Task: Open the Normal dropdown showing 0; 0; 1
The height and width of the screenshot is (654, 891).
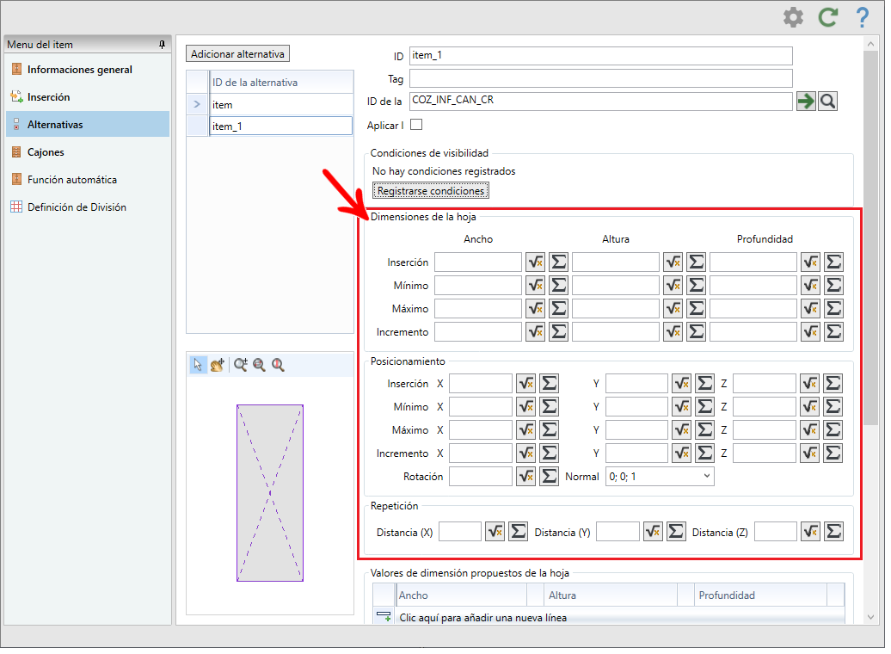Action: point(660,477)
